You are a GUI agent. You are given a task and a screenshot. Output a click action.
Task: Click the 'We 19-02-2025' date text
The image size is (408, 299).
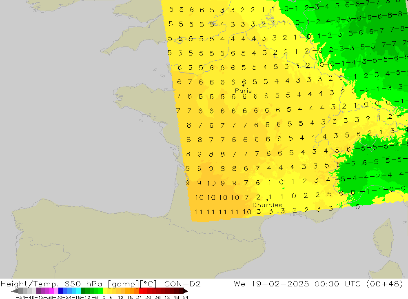pyautogui.click(x=271, y=283)
